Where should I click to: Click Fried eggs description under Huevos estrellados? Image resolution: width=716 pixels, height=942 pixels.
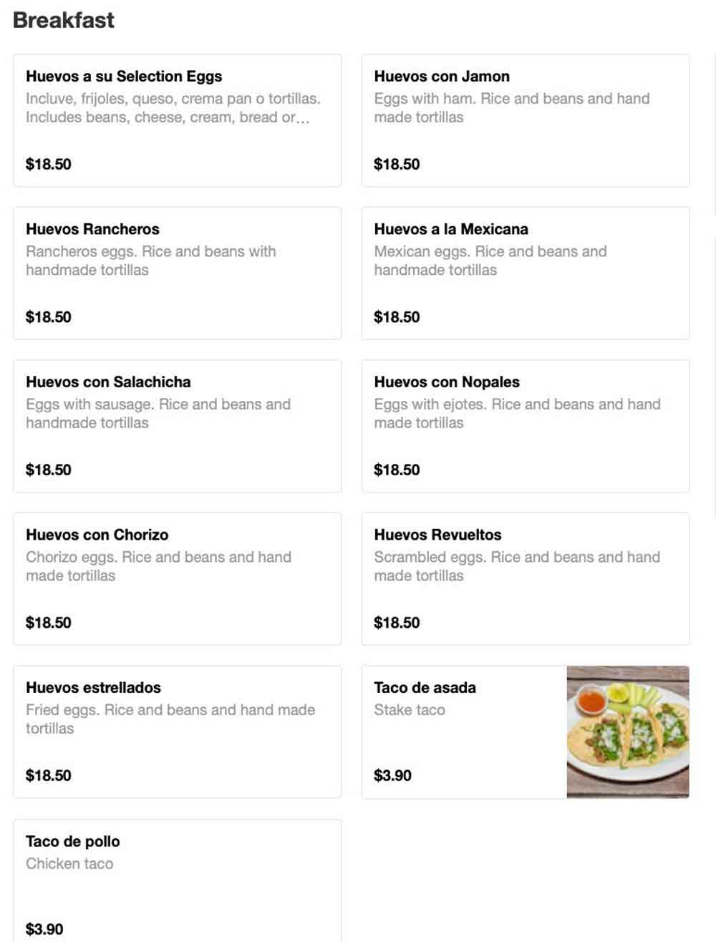(170, 719)
